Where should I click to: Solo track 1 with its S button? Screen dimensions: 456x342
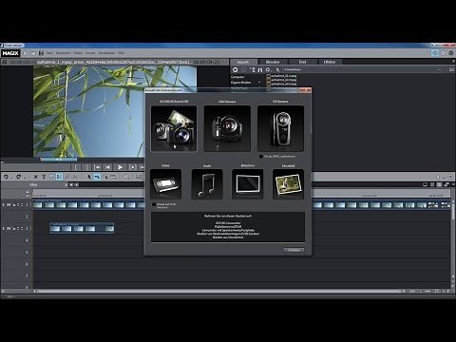pyautogui.click(x=4, y=205)
